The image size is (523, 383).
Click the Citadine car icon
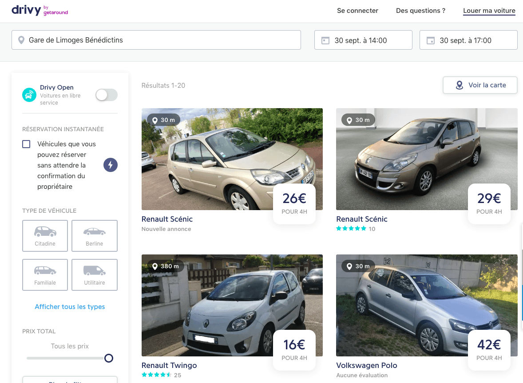(x=45, y=231)
